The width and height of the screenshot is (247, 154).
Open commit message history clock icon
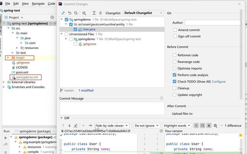[161, 98]
